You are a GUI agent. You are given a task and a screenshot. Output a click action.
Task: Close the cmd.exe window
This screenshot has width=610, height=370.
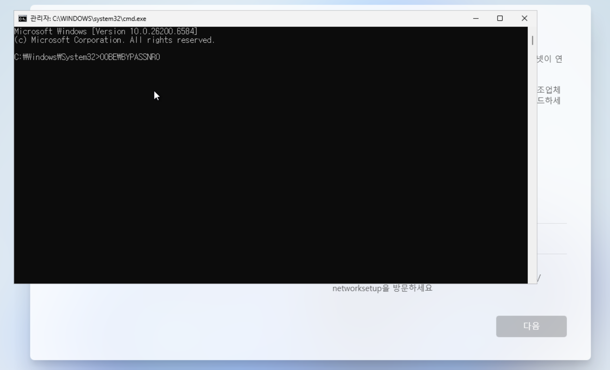pos(524,18)
